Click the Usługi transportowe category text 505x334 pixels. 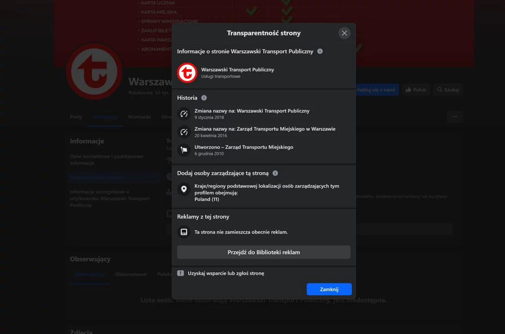(x=221, y=76)
